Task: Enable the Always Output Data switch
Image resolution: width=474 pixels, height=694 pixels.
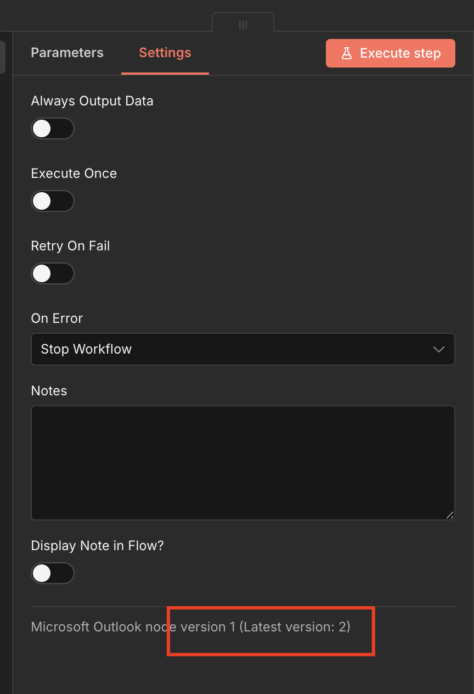Action: (52, 128)
